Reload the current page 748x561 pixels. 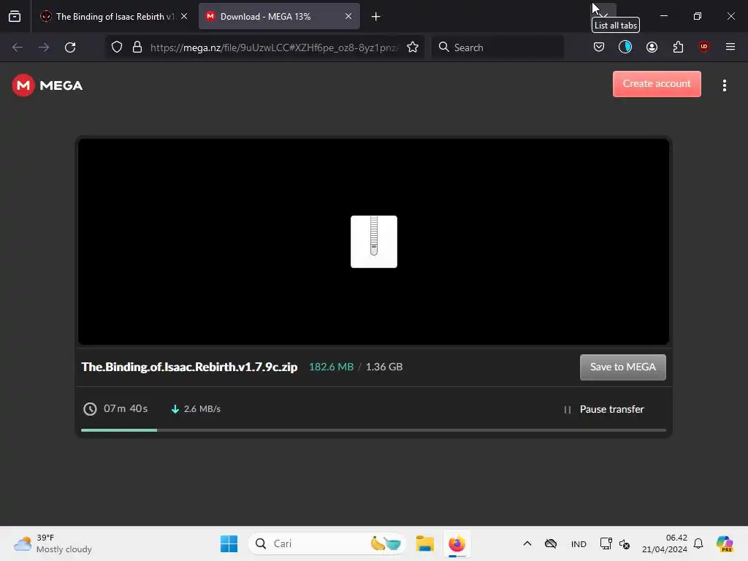click(x=70, y=47)
